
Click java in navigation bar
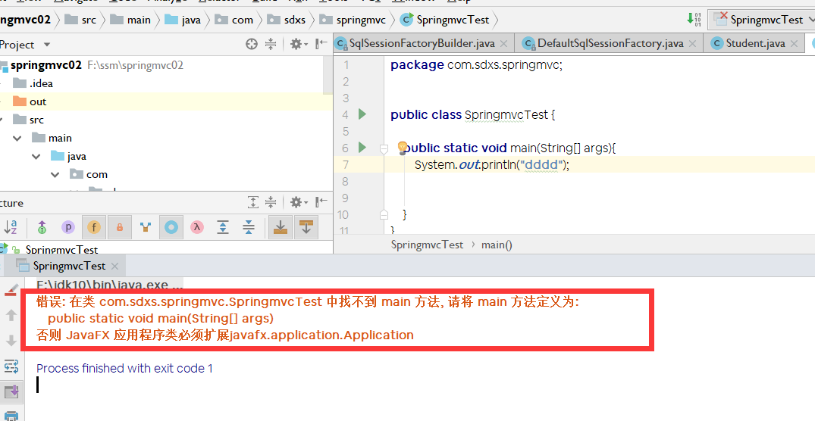[183, 20]
